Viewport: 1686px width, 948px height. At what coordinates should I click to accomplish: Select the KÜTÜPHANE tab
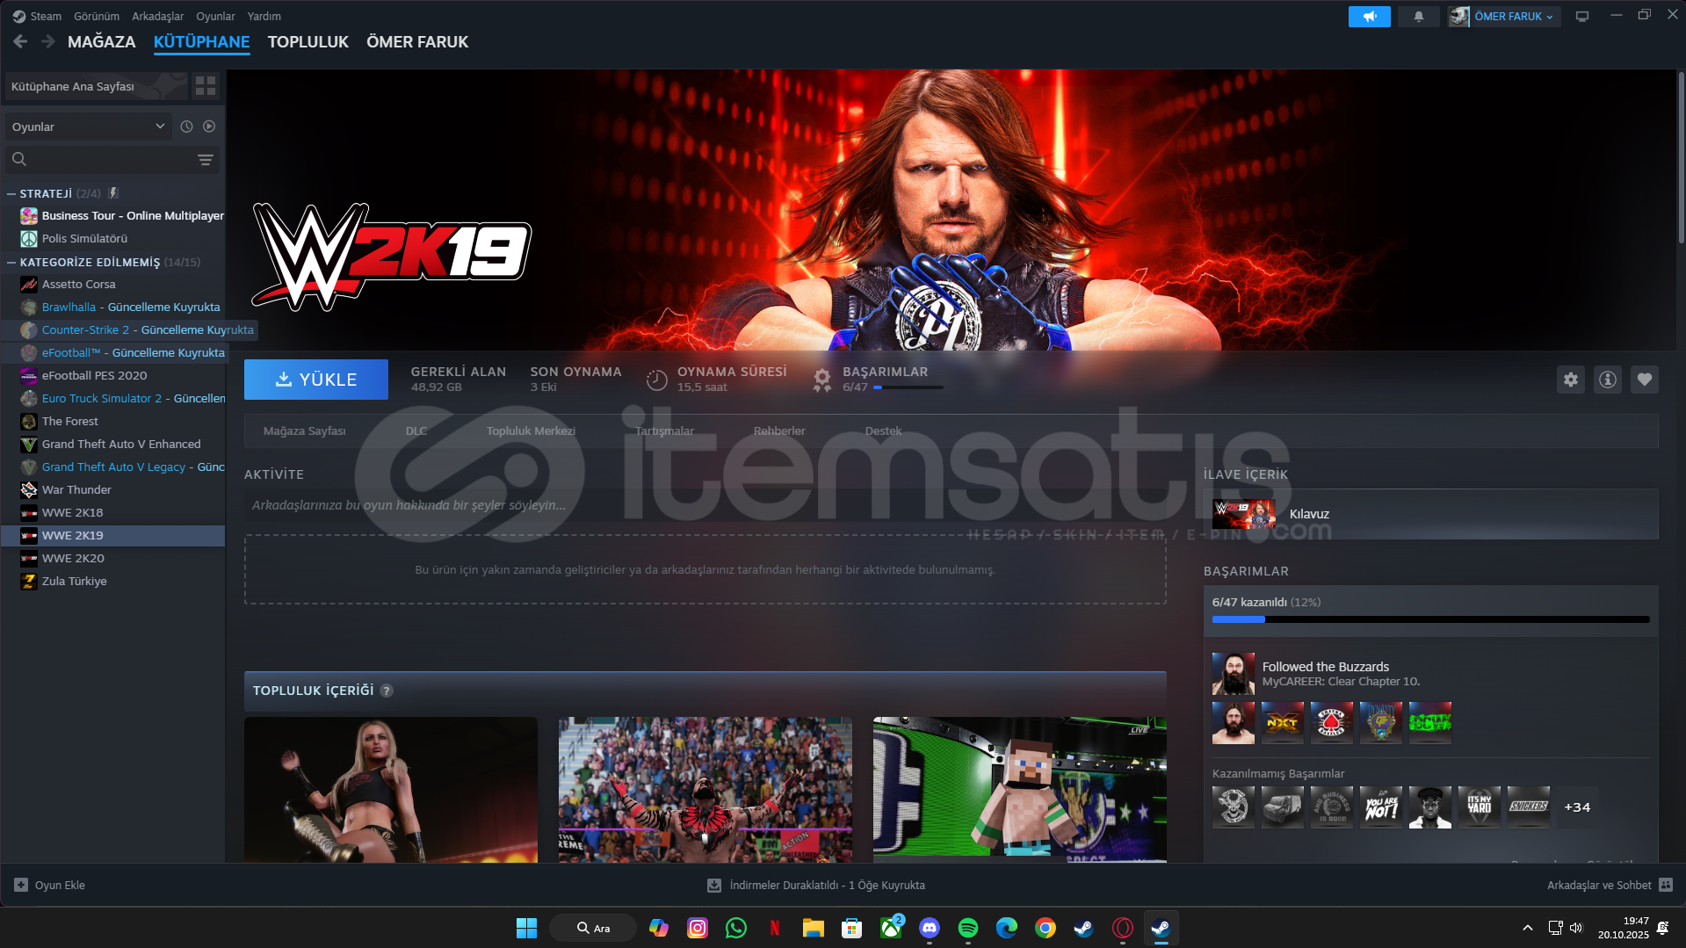coord(202,41)
